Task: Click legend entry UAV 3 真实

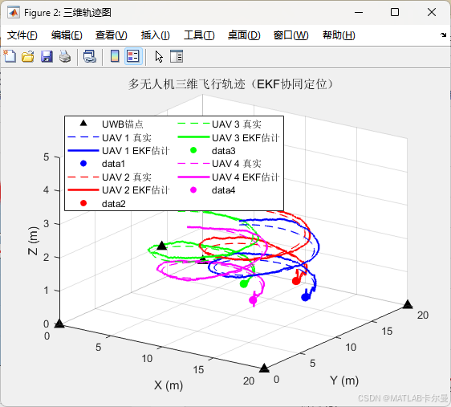Action: (237, 124)
